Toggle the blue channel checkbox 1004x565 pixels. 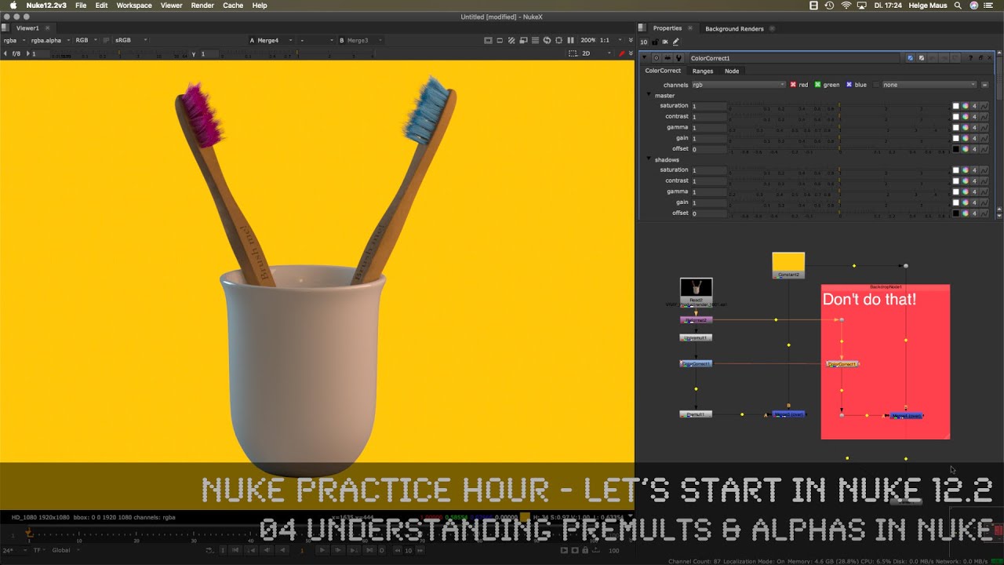pyautogui.click(x=849, y=85)
